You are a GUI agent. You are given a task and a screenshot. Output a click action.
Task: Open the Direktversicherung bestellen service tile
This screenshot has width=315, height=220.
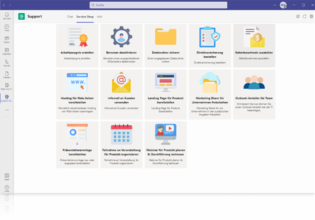tap(210, 45)
